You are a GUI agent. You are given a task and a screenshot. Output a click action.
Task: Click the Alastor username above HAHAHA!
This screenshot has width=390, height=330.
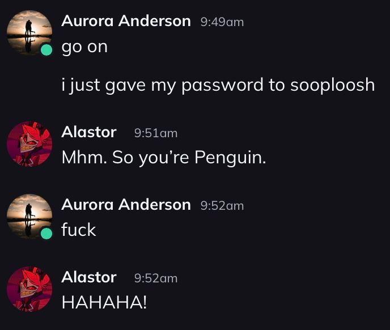coord(89,277)
